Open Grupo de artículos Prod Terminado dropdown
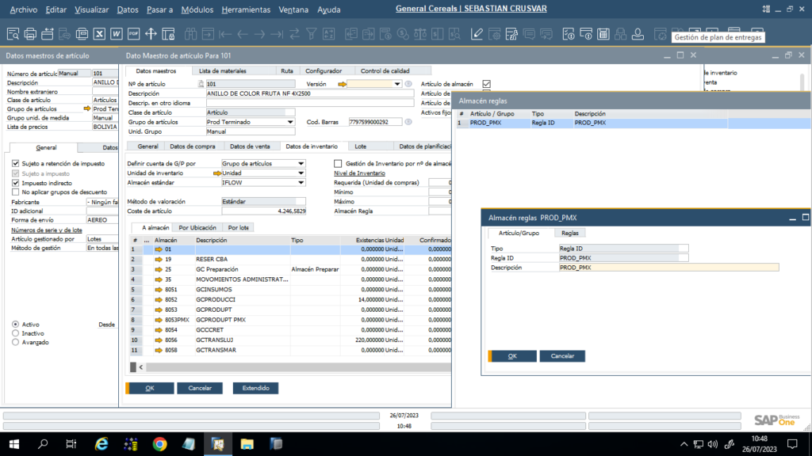This screenshot has width=812, height=456. [290, 122]
